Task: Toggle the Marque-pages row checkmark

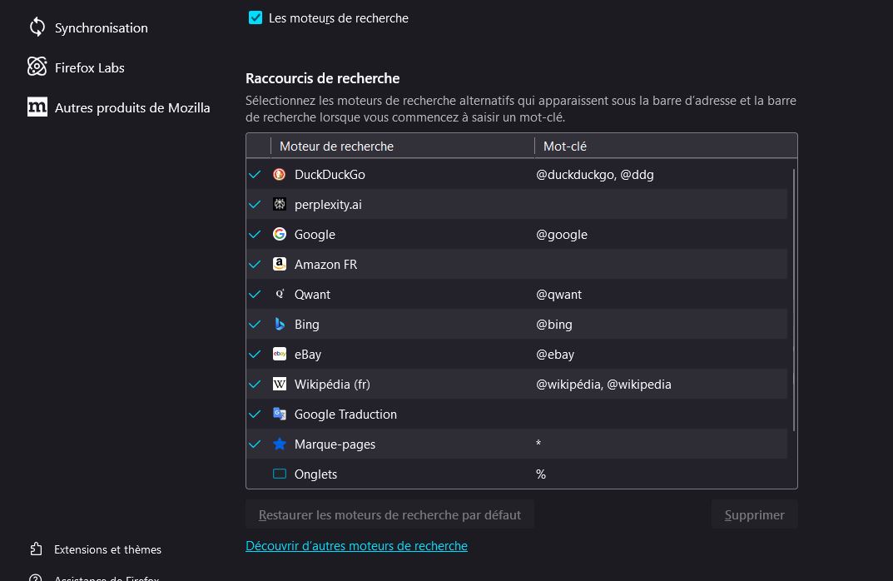Action: tap(255, 444)
